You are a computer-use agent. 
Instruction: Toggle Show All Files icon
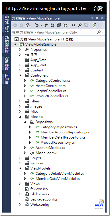pos(65,25)
